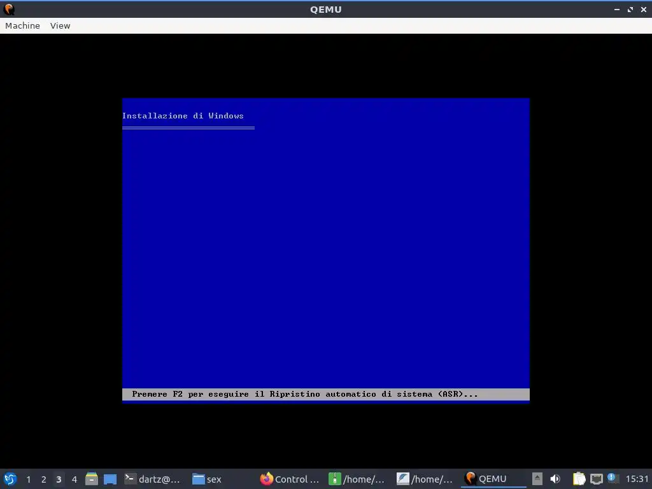The image size is (652, 489).
Task: Click the 'Installazione di Windows' heading
Action: [x=183, y=116]
